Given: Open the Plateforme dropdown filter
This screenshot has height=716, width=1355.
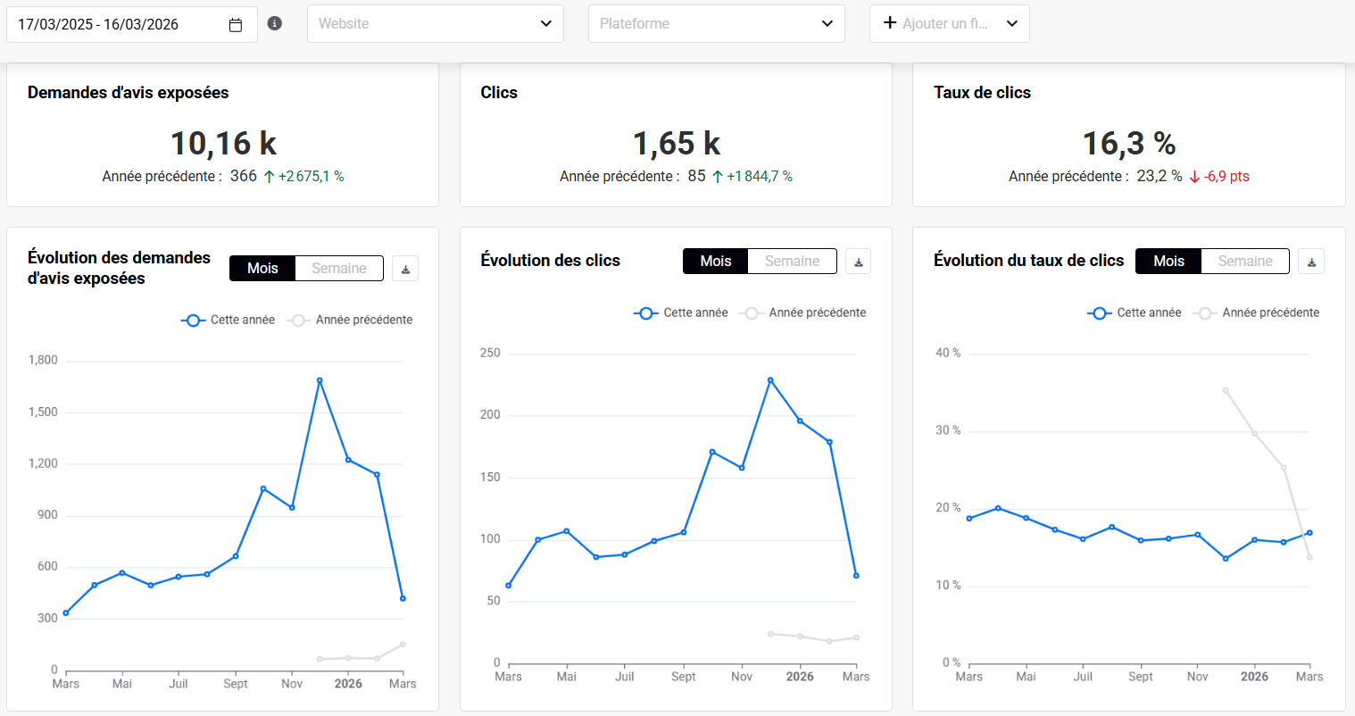Looking at the screenshot, I should (716, 24).
